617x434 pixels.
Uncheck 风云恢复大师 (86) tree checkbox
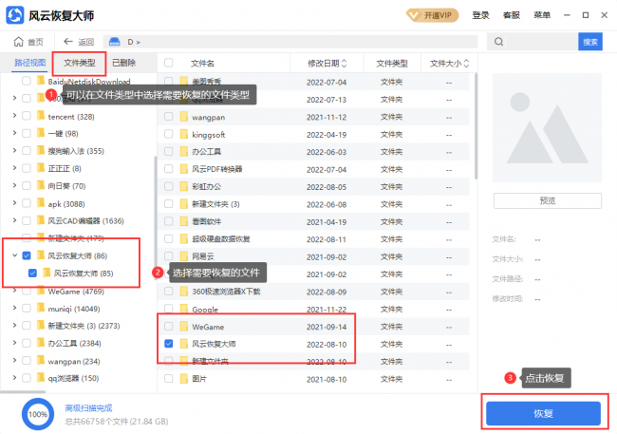pyautogui.click(x=27, y=255)
